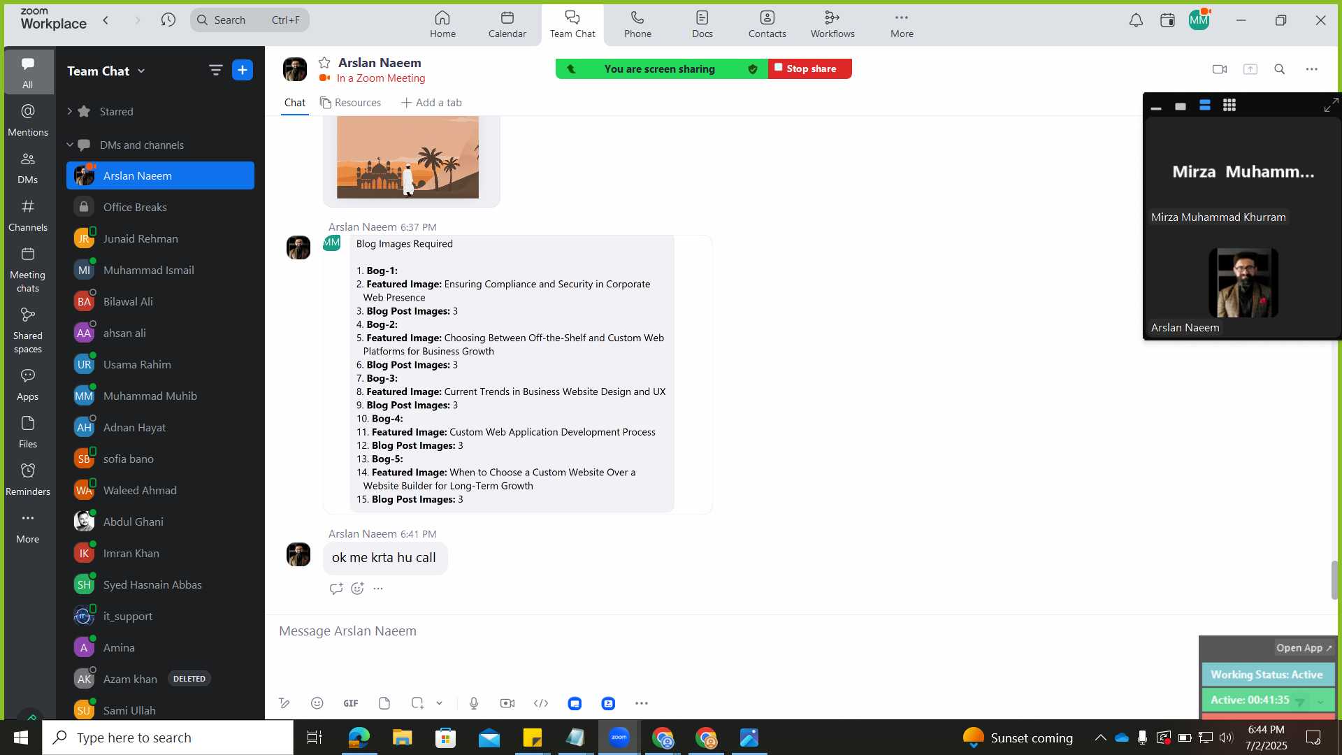Open the GIF picker
Viewport: 1342px width, 755px height.
point(351,703)
